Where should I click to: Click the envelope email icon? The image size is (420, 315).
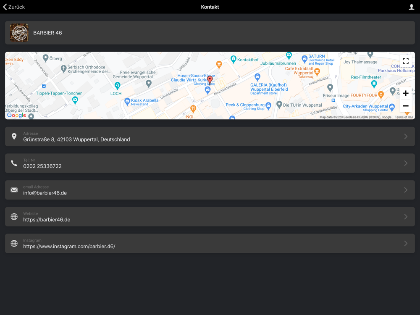coord(14,190)
